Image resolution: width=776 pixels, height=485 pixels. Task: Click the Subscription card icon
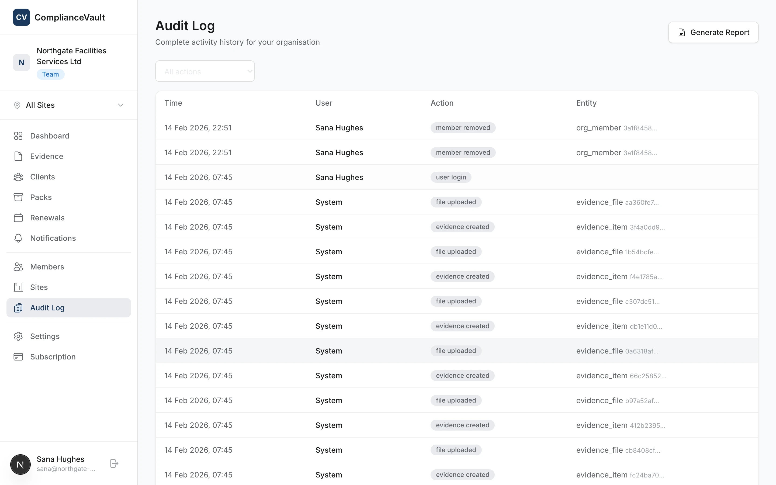(18, 357)
